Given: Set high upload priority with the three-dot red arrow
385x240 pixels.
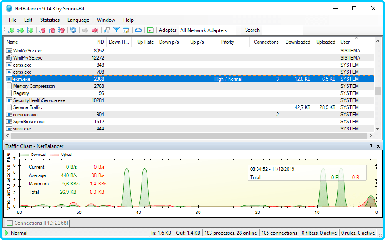Looking at the screenshot, I should click(x=61, y=30).
